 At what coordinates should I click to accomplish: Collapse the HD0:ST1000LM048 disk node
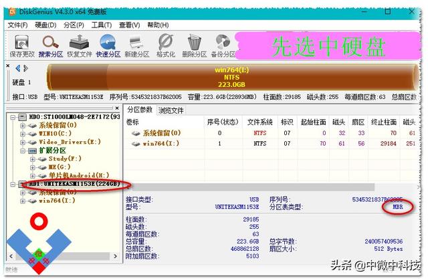(x=13, y=117)
